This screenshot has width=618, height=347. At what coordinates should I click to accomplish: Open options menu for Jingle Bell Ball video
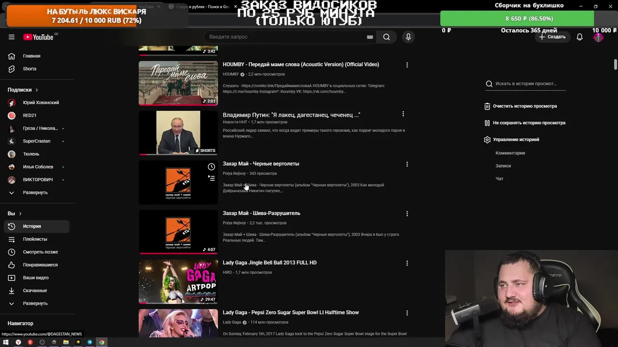407,264
